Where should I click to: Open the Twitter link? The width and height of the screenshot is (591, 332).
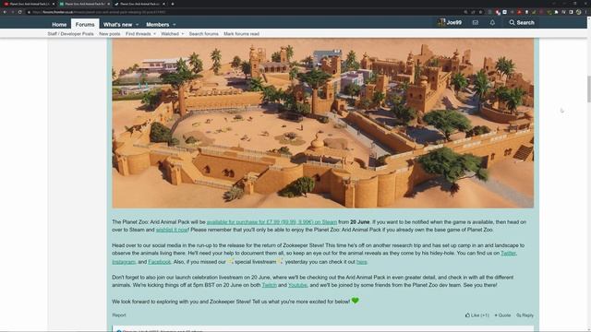508,254
